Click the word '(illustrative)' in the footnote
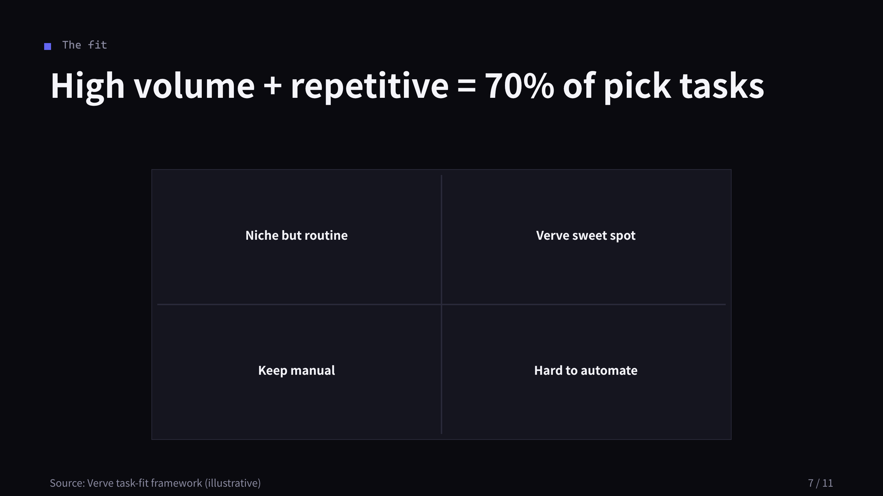Viewport: 883px width, 496px height. pyautogui.click(x=233, y=483)
